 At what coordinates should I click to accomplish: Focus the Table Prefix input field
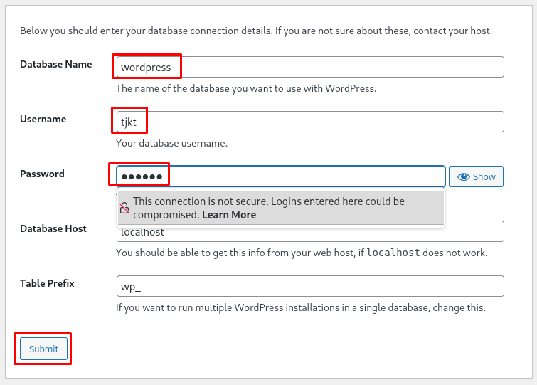tap(309, 286)
